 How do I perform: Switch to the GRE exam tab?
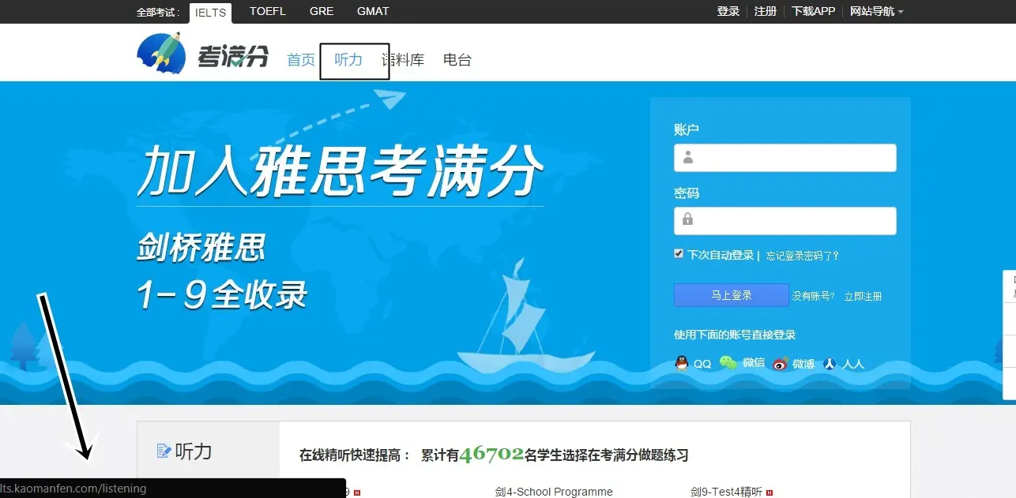tap(322, 11)
